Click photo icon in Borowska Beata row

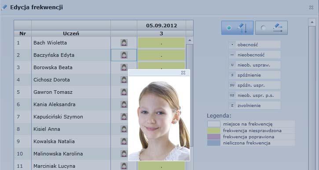(124, 67)
